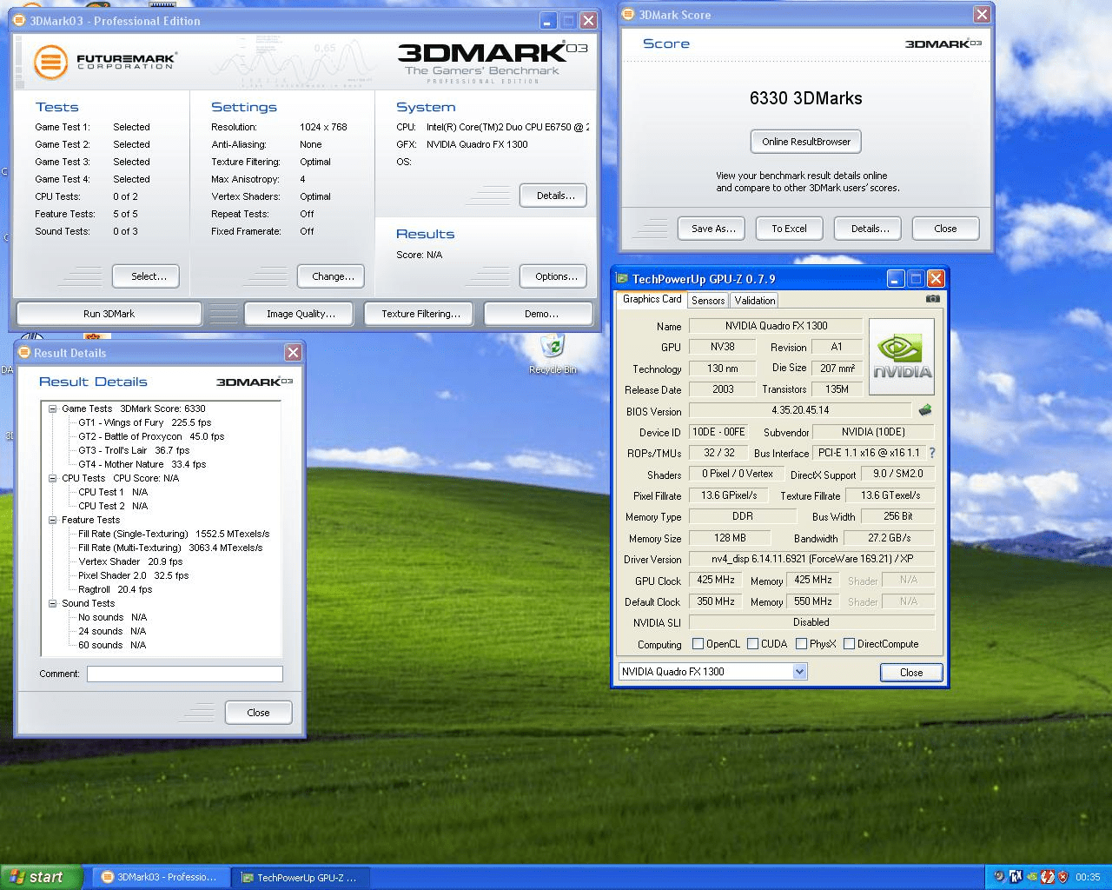The image size is (1112, 890).
Task: Click the 3DMark03 title bar icon
Action: [x=20, y=21]
